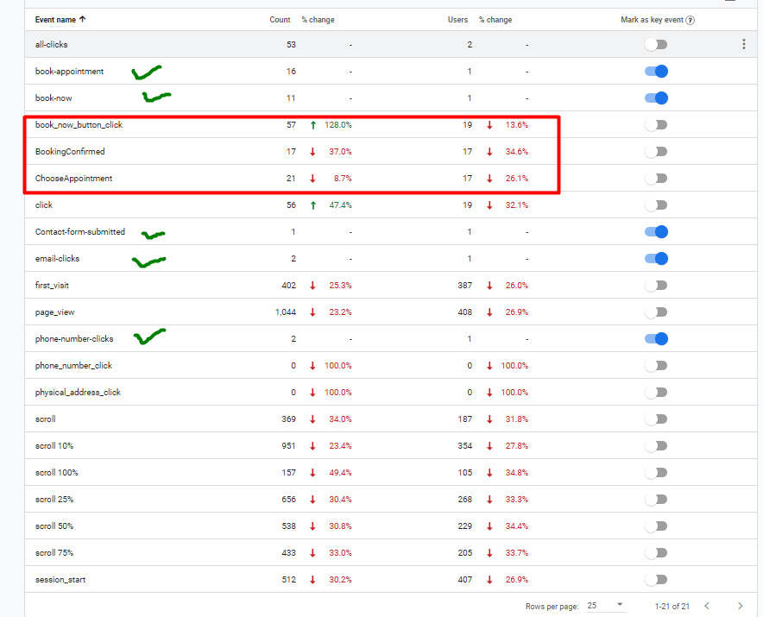The width and height of the screenshot is (763, 617).
Task: Open the scroll 10% event
Action: coord(54,446)
